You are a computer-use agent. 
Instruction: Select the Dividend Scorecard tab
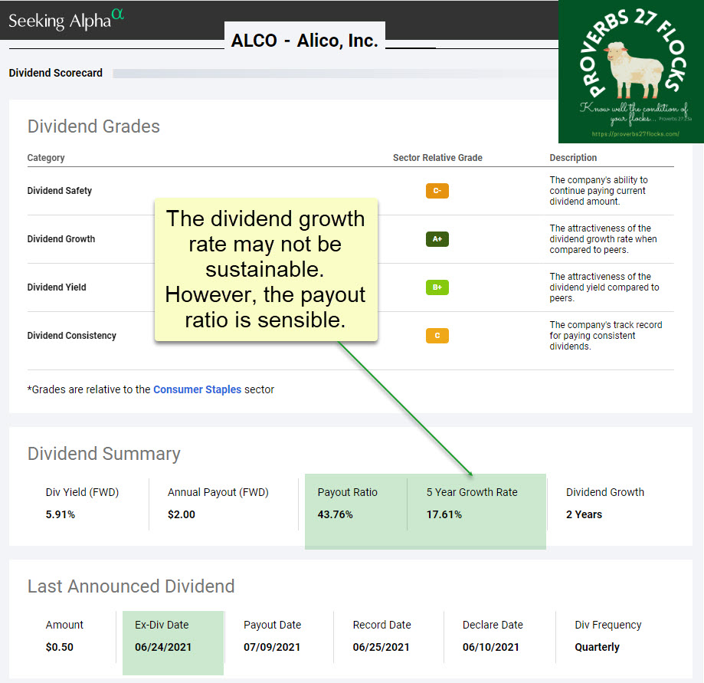pyautogui.click(x=55, y=74)
